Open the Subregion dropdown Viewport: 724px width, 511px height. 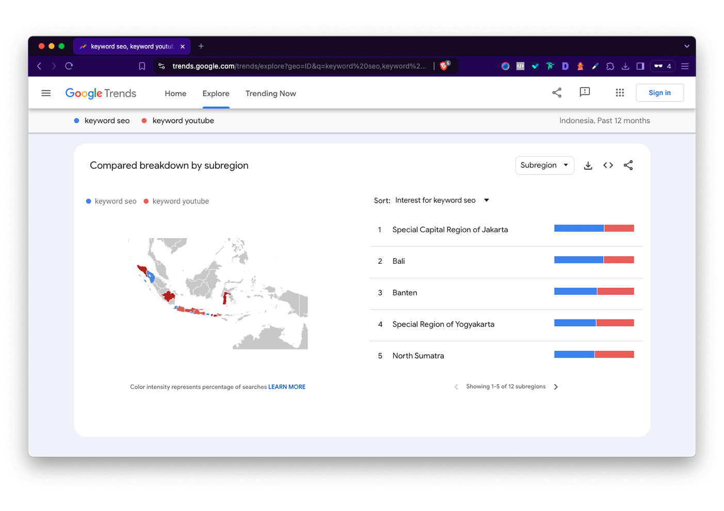tap(544, 165)
